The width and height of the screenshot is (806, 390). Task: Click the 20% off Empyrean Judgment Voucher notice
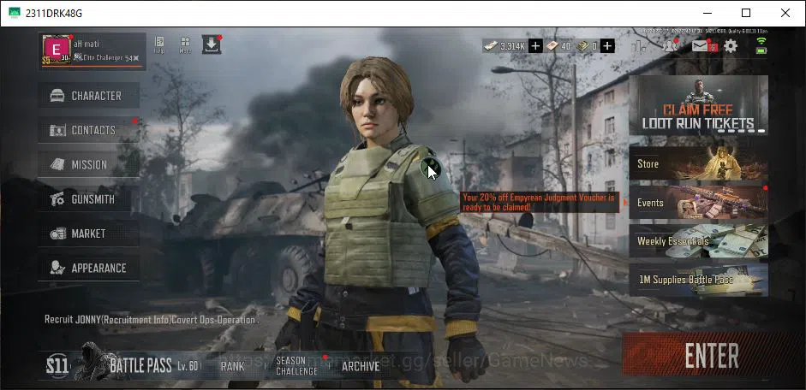click(540, 202)
